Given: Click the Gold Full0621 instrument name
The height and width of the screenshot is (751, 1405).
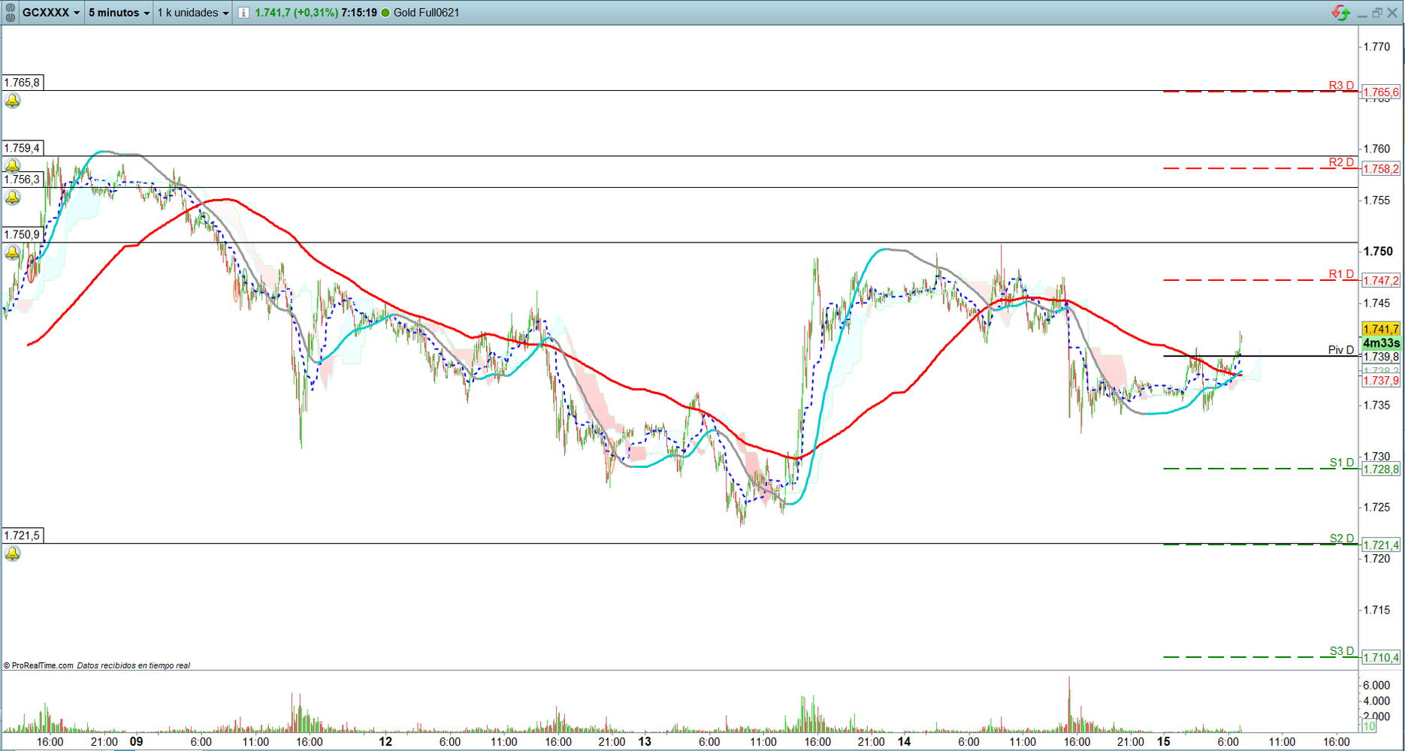Looking at the screenshot, I should [x=426, y=13].
